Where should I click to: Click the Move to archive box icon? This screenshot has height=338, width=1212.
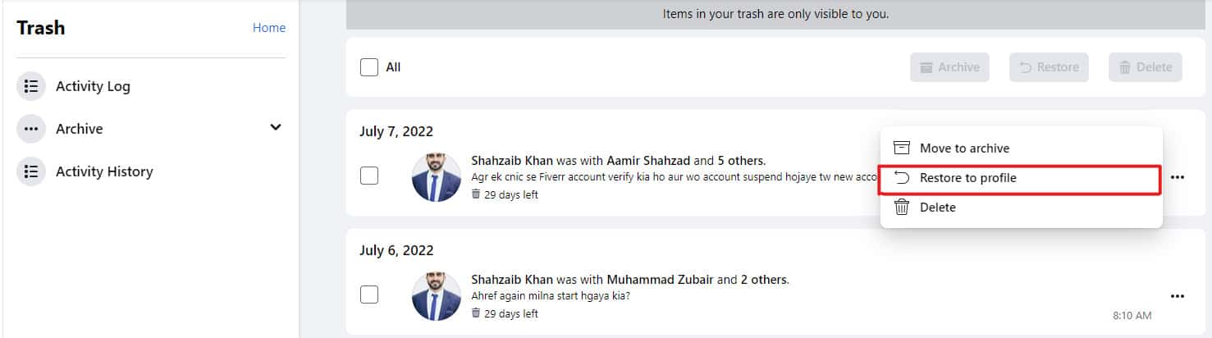tap(902, 148)
